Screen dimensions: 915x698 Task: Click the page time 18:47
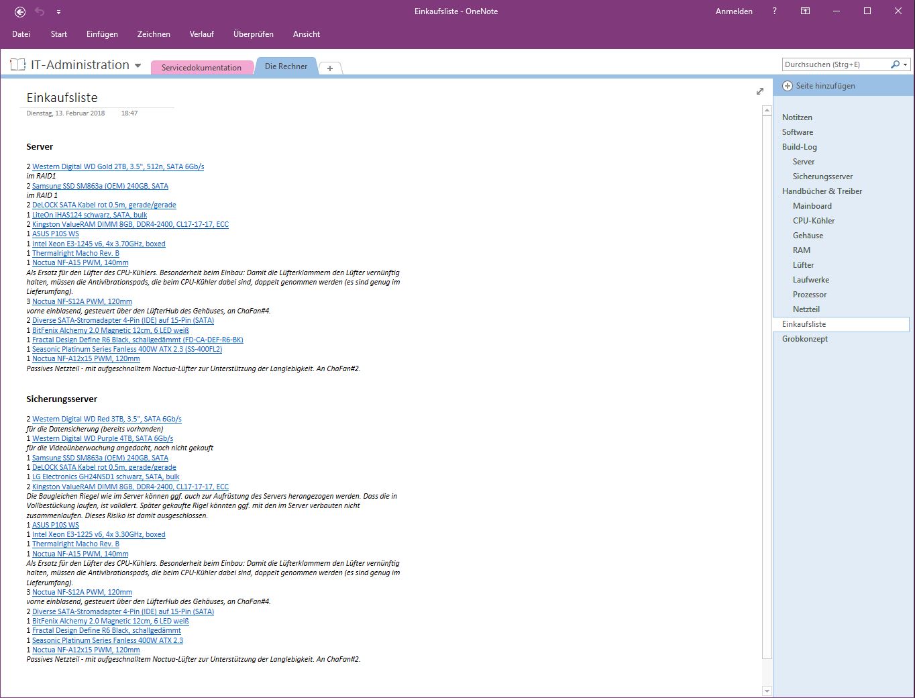(129, 113)
